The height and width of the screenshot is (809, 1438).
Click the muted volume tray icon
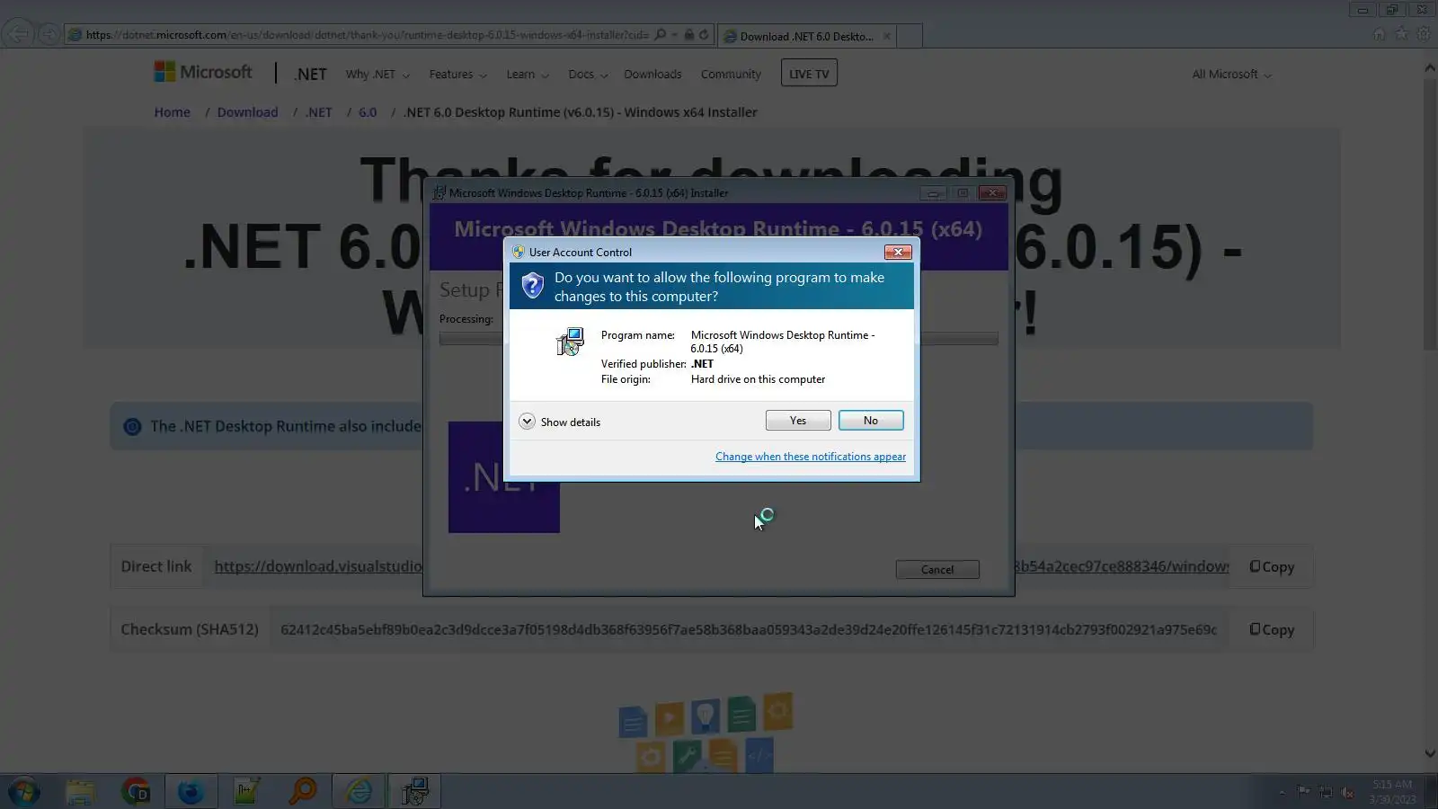coord(1347,792)
